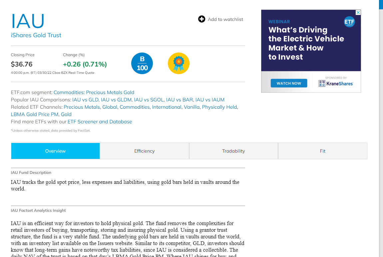383x257 pixels.
Task: Switch to the Overview tab
Action: (x=55, y=151)
